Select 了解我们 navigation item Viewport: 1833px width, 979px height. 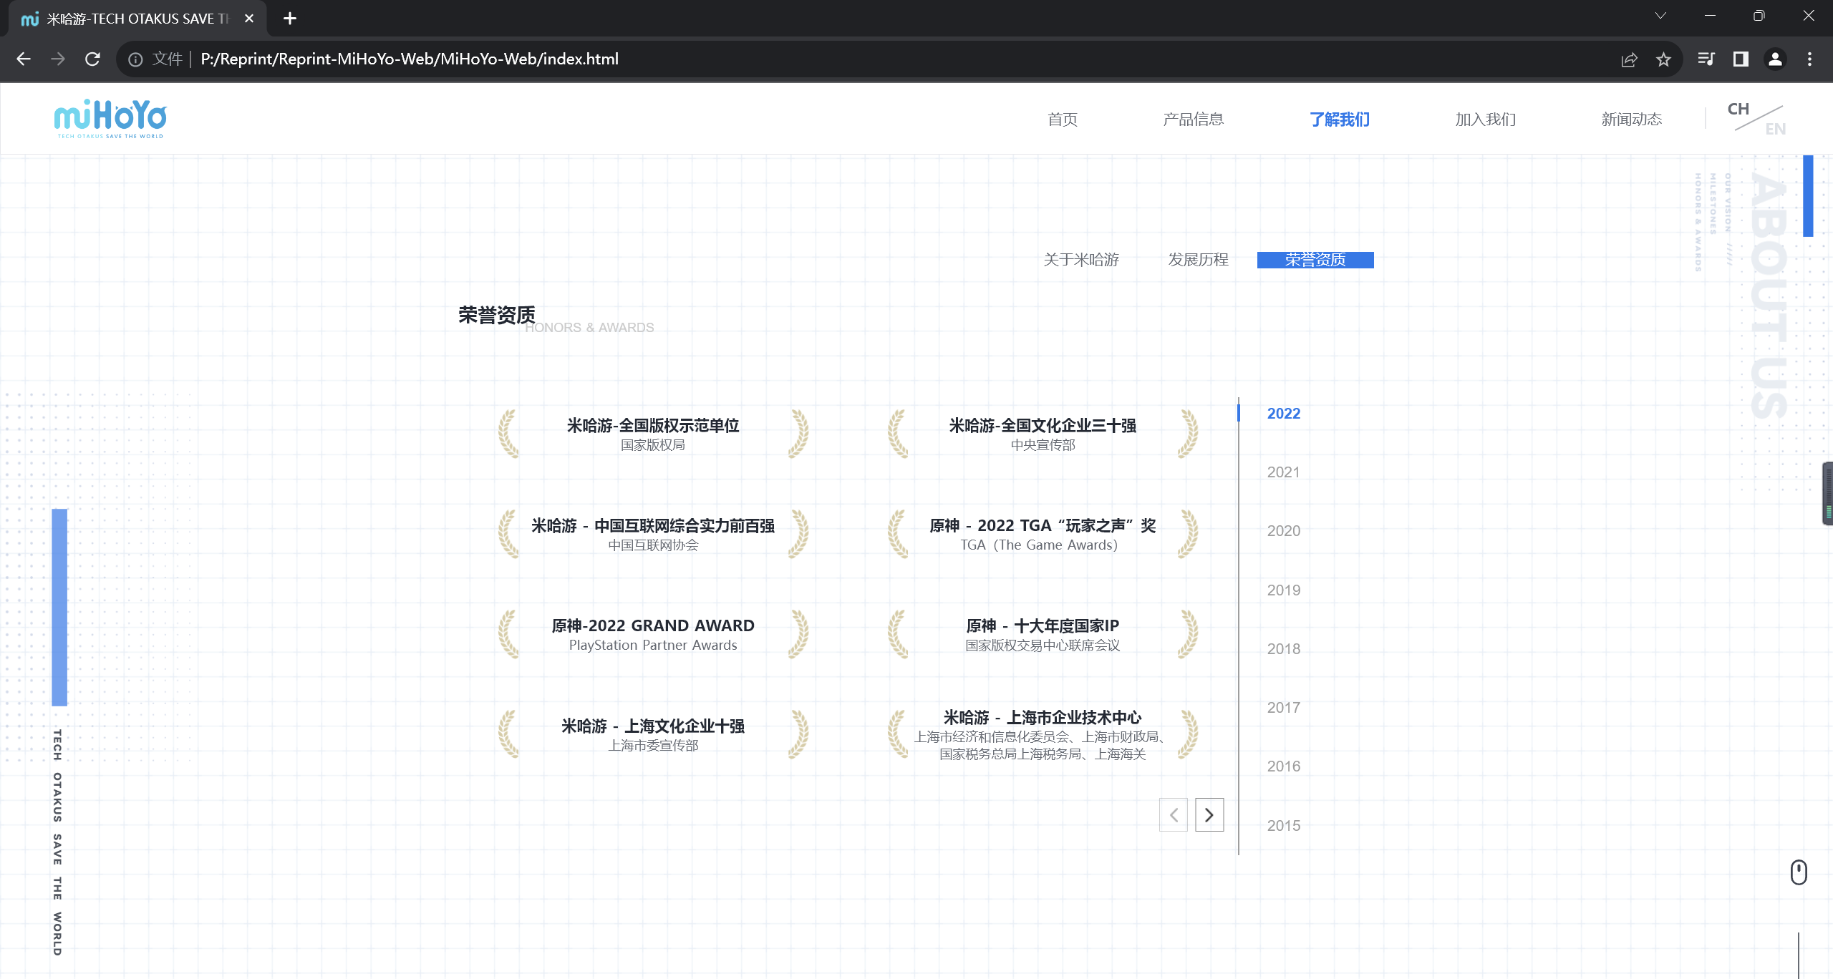(x=1340, y=120)
